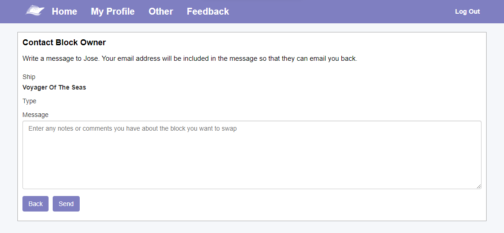This screenshot has width=504, height=233.
Task: Select Feedback in the top navigation
Action: 208,11
